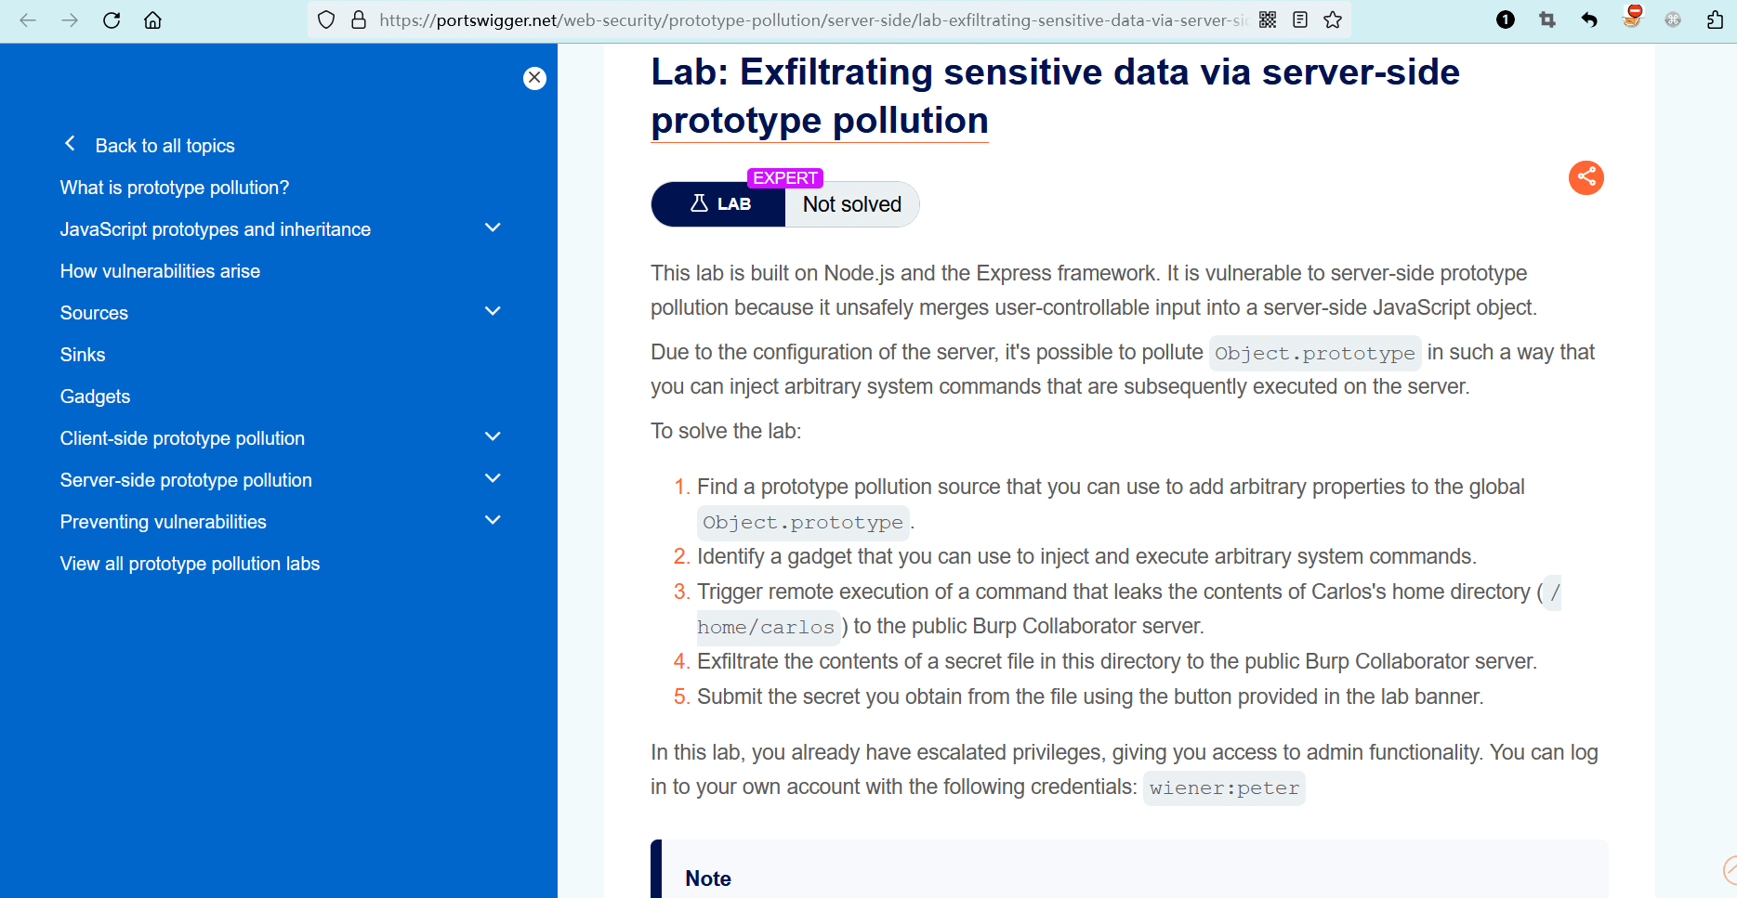This screenshot has width=1737, height=898.
Task: Bookmark this page with the star icon
Action: [x=1333, y=20]
